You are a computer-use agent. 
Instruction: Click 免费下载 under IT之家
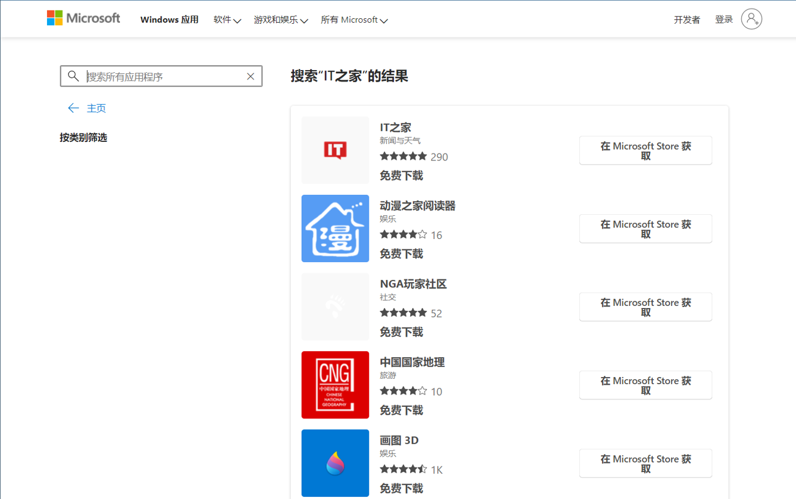point(401,176)
